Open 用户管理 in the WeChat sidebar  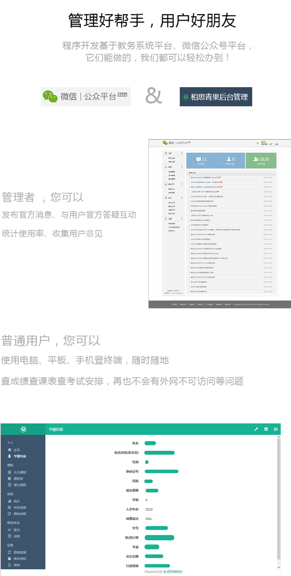[x=172, y=175]
